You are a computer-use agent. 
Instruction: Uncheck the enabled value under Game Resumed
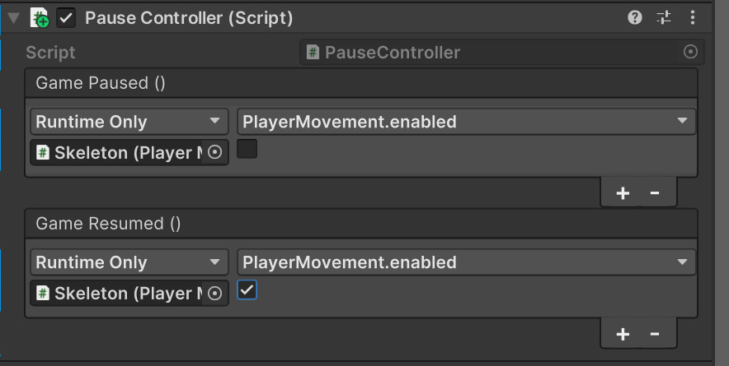[247, 290]
